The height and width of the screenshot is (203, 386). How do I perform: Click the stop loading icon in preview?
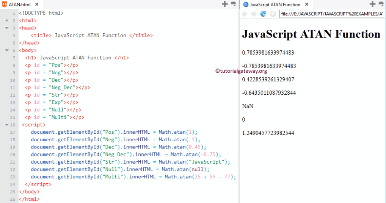click(273, 14)
